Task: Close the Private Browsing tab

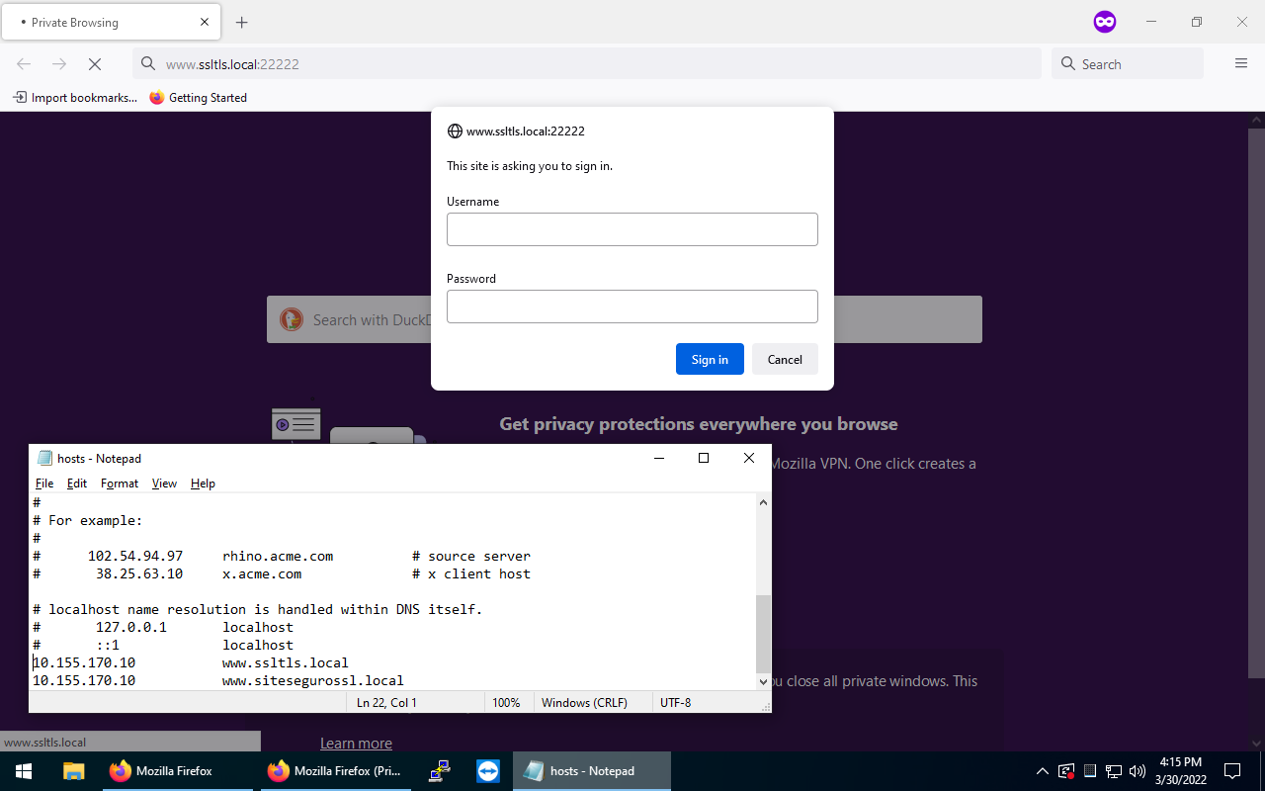Action: pyautogui.click(x=205, y=22)
